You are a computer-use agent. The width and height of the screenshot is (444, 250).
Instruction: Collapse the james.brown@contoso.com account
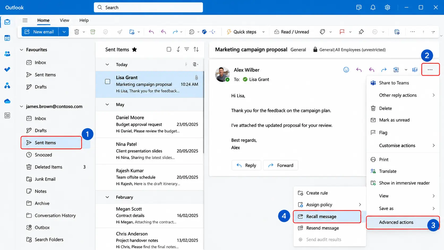click(x=22, y=107)
